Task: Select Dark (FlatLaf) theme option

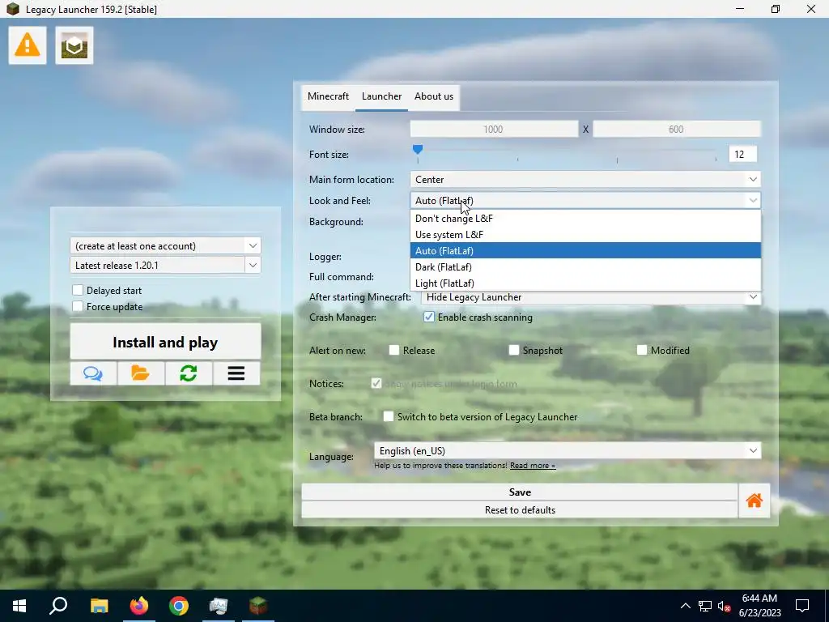Action: (x=585, y=267)
